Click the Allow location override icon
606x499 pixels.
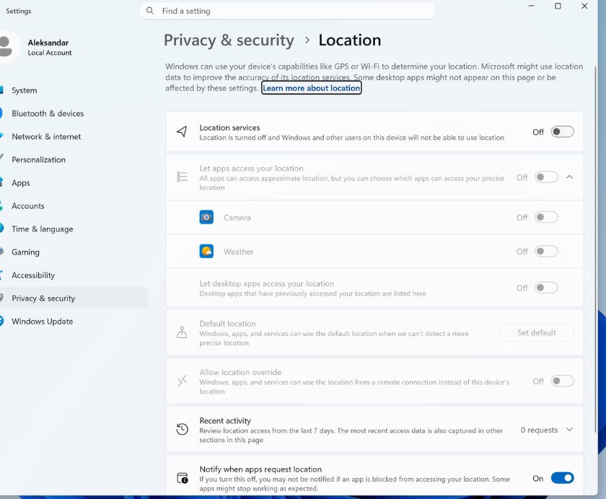click(182, 381)
